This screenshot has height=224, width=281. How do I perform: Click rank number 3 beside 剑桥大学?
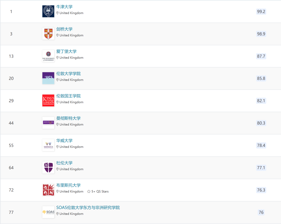coord(11,34)
